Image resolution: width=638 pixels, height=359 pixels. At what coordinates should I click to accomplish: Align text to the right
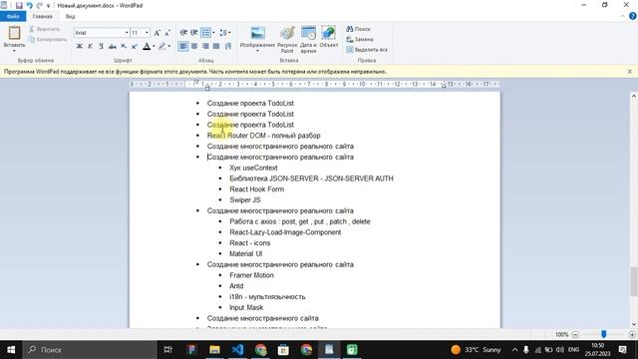205,46
